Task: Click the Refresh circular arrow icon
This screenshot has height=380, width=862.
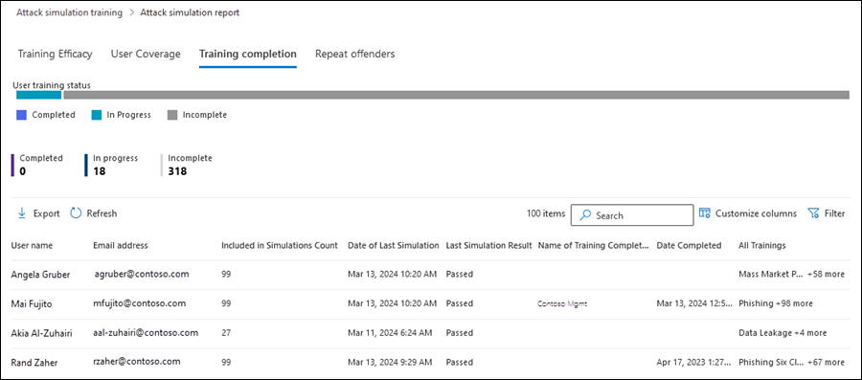Action: point(76,213)
